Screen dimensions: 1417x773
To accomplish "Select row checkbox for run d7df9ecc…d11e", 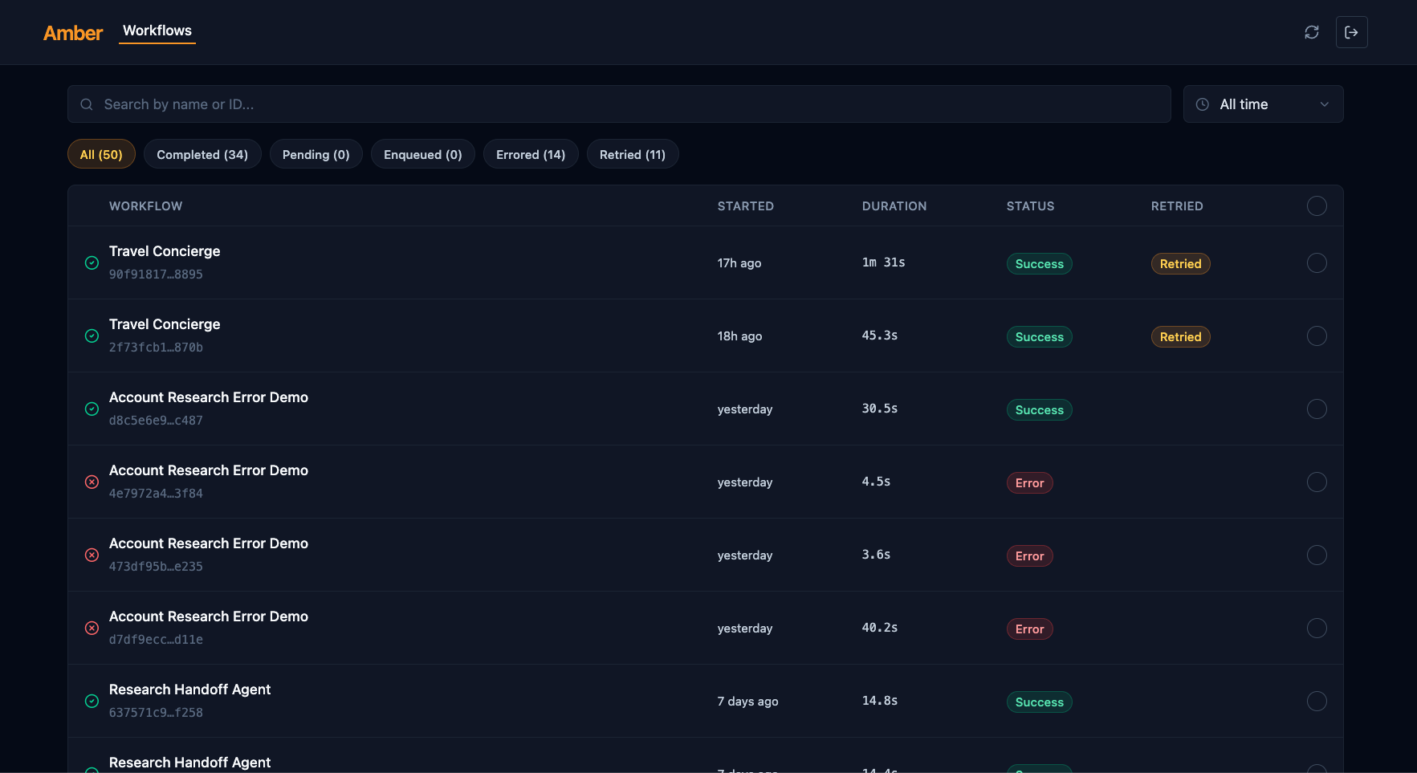I will click(x=1317, y=628).
